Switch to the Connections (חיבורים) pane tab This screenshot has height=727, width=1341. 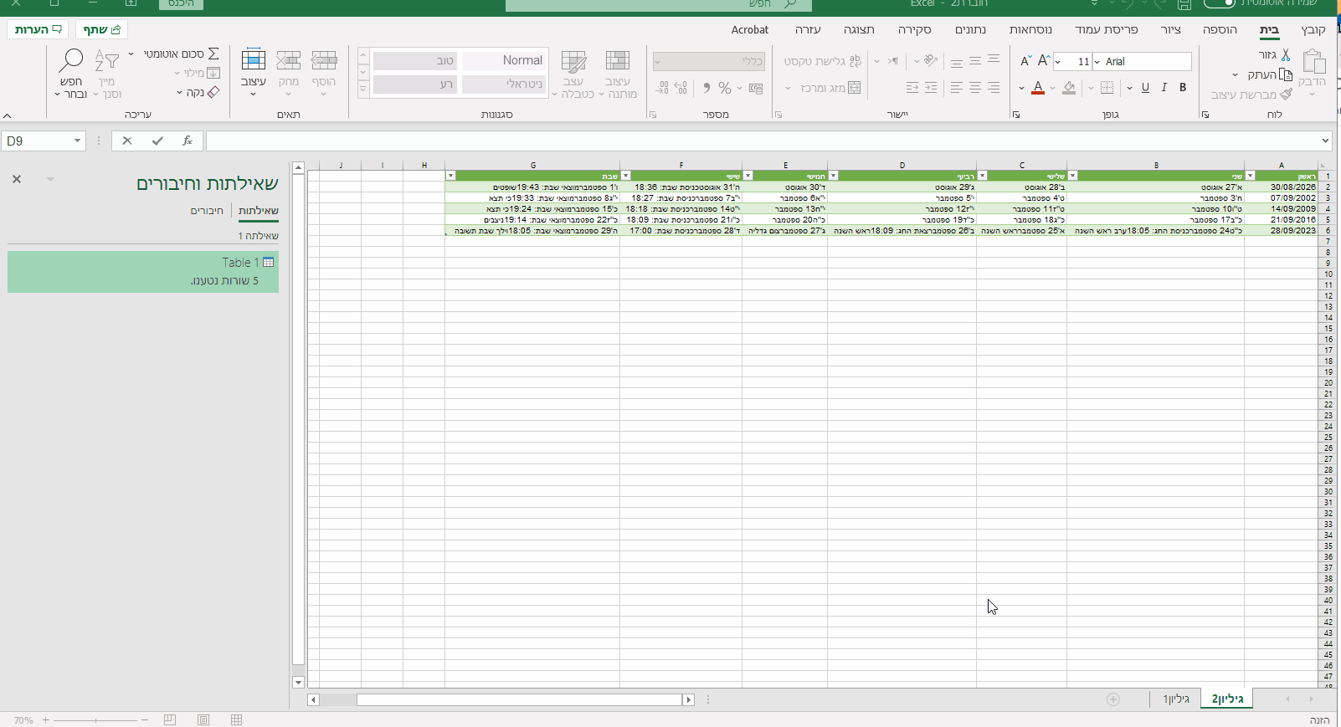click(207, 210)
